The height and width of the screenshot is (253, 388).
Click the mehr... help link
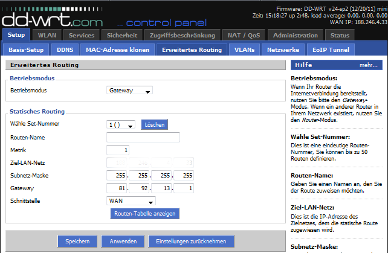367,65
